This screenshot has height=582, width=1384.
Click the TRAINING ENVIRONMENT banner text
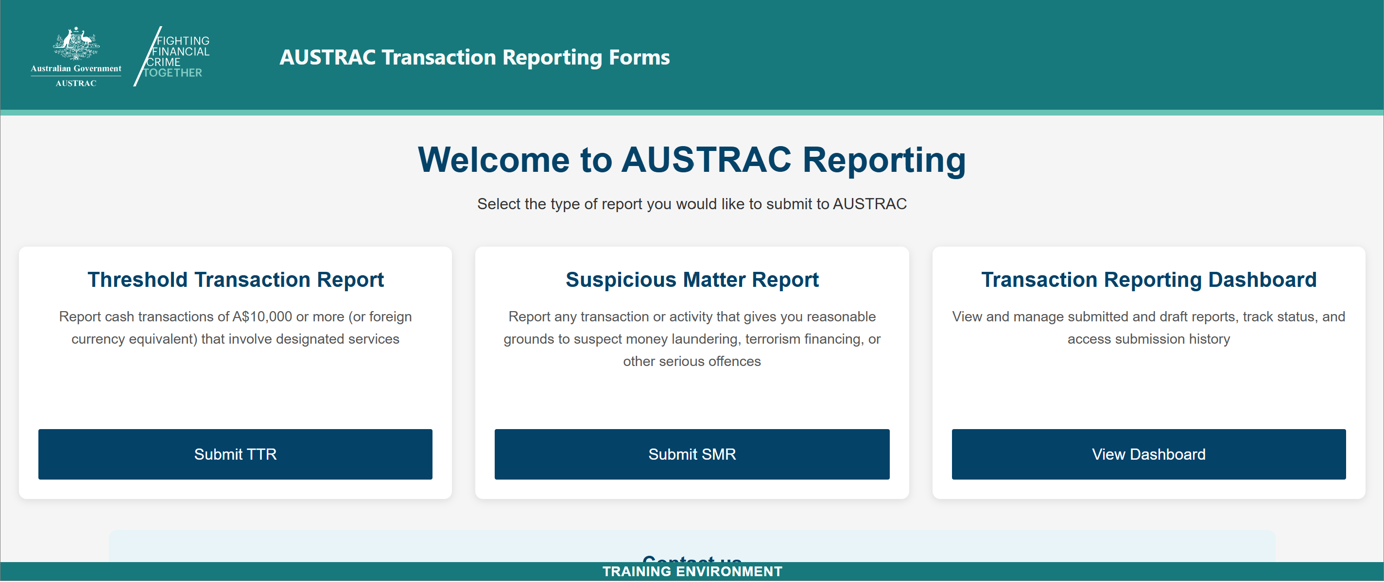[692, 572]
